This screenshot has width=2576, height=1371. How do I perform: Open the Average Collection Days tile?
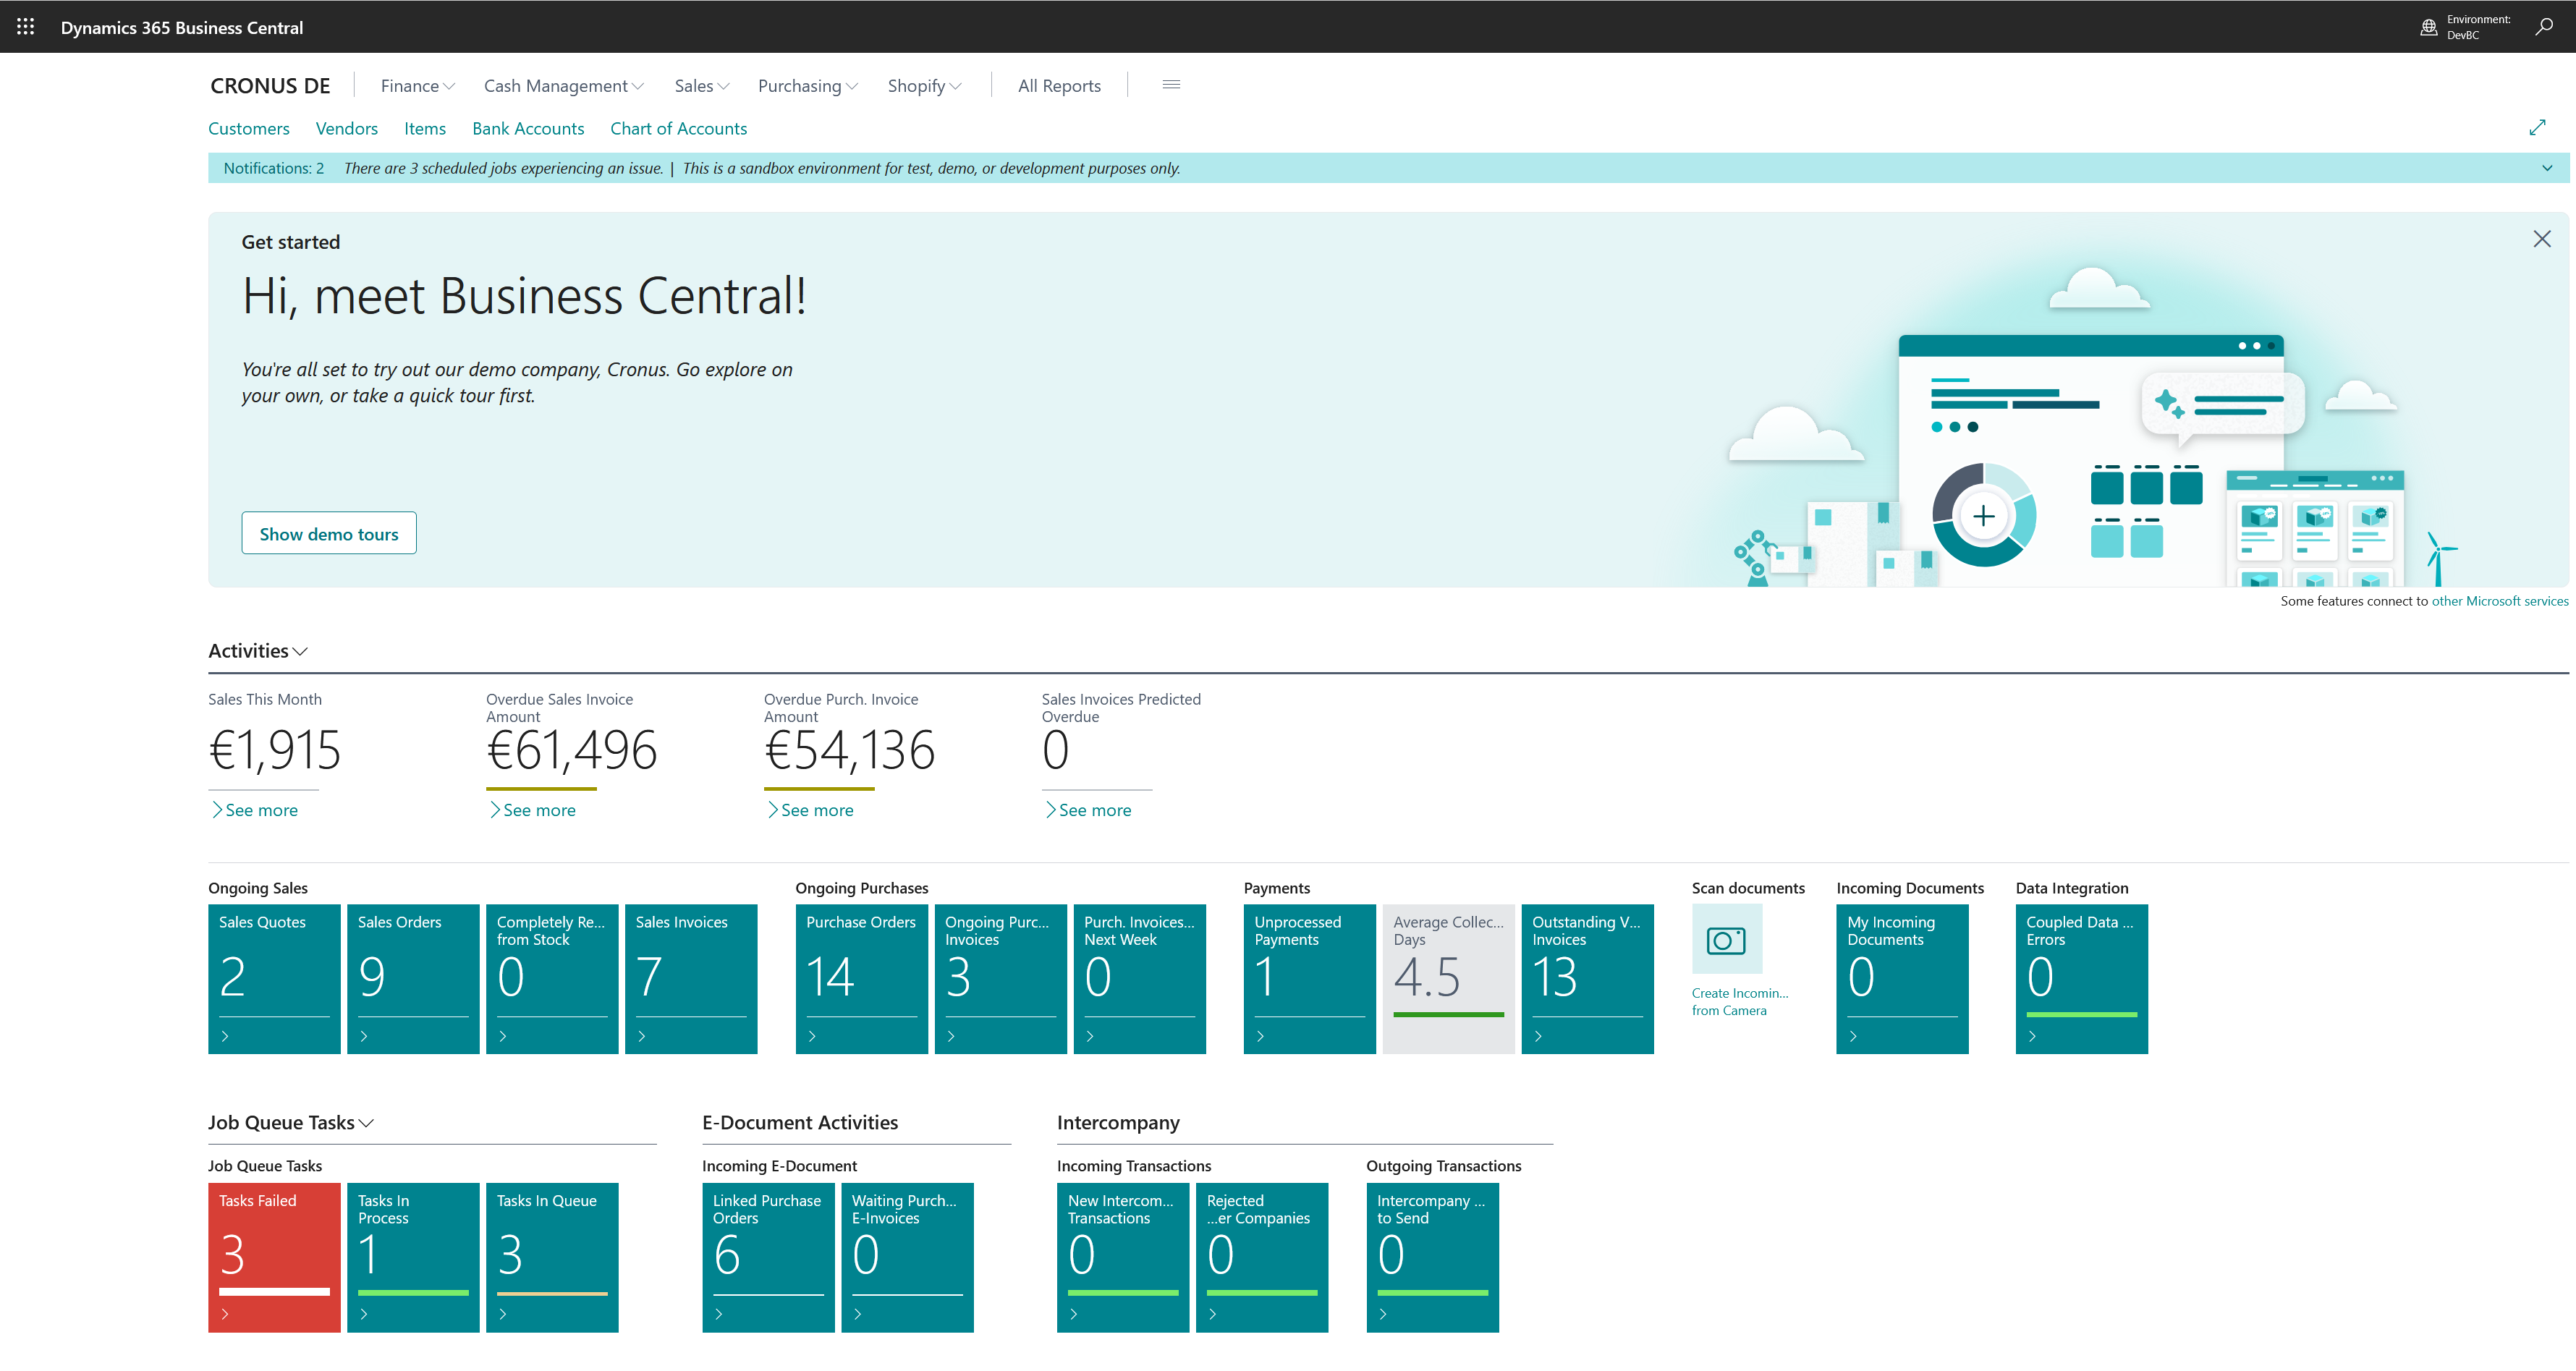[x=1449, y=979]
